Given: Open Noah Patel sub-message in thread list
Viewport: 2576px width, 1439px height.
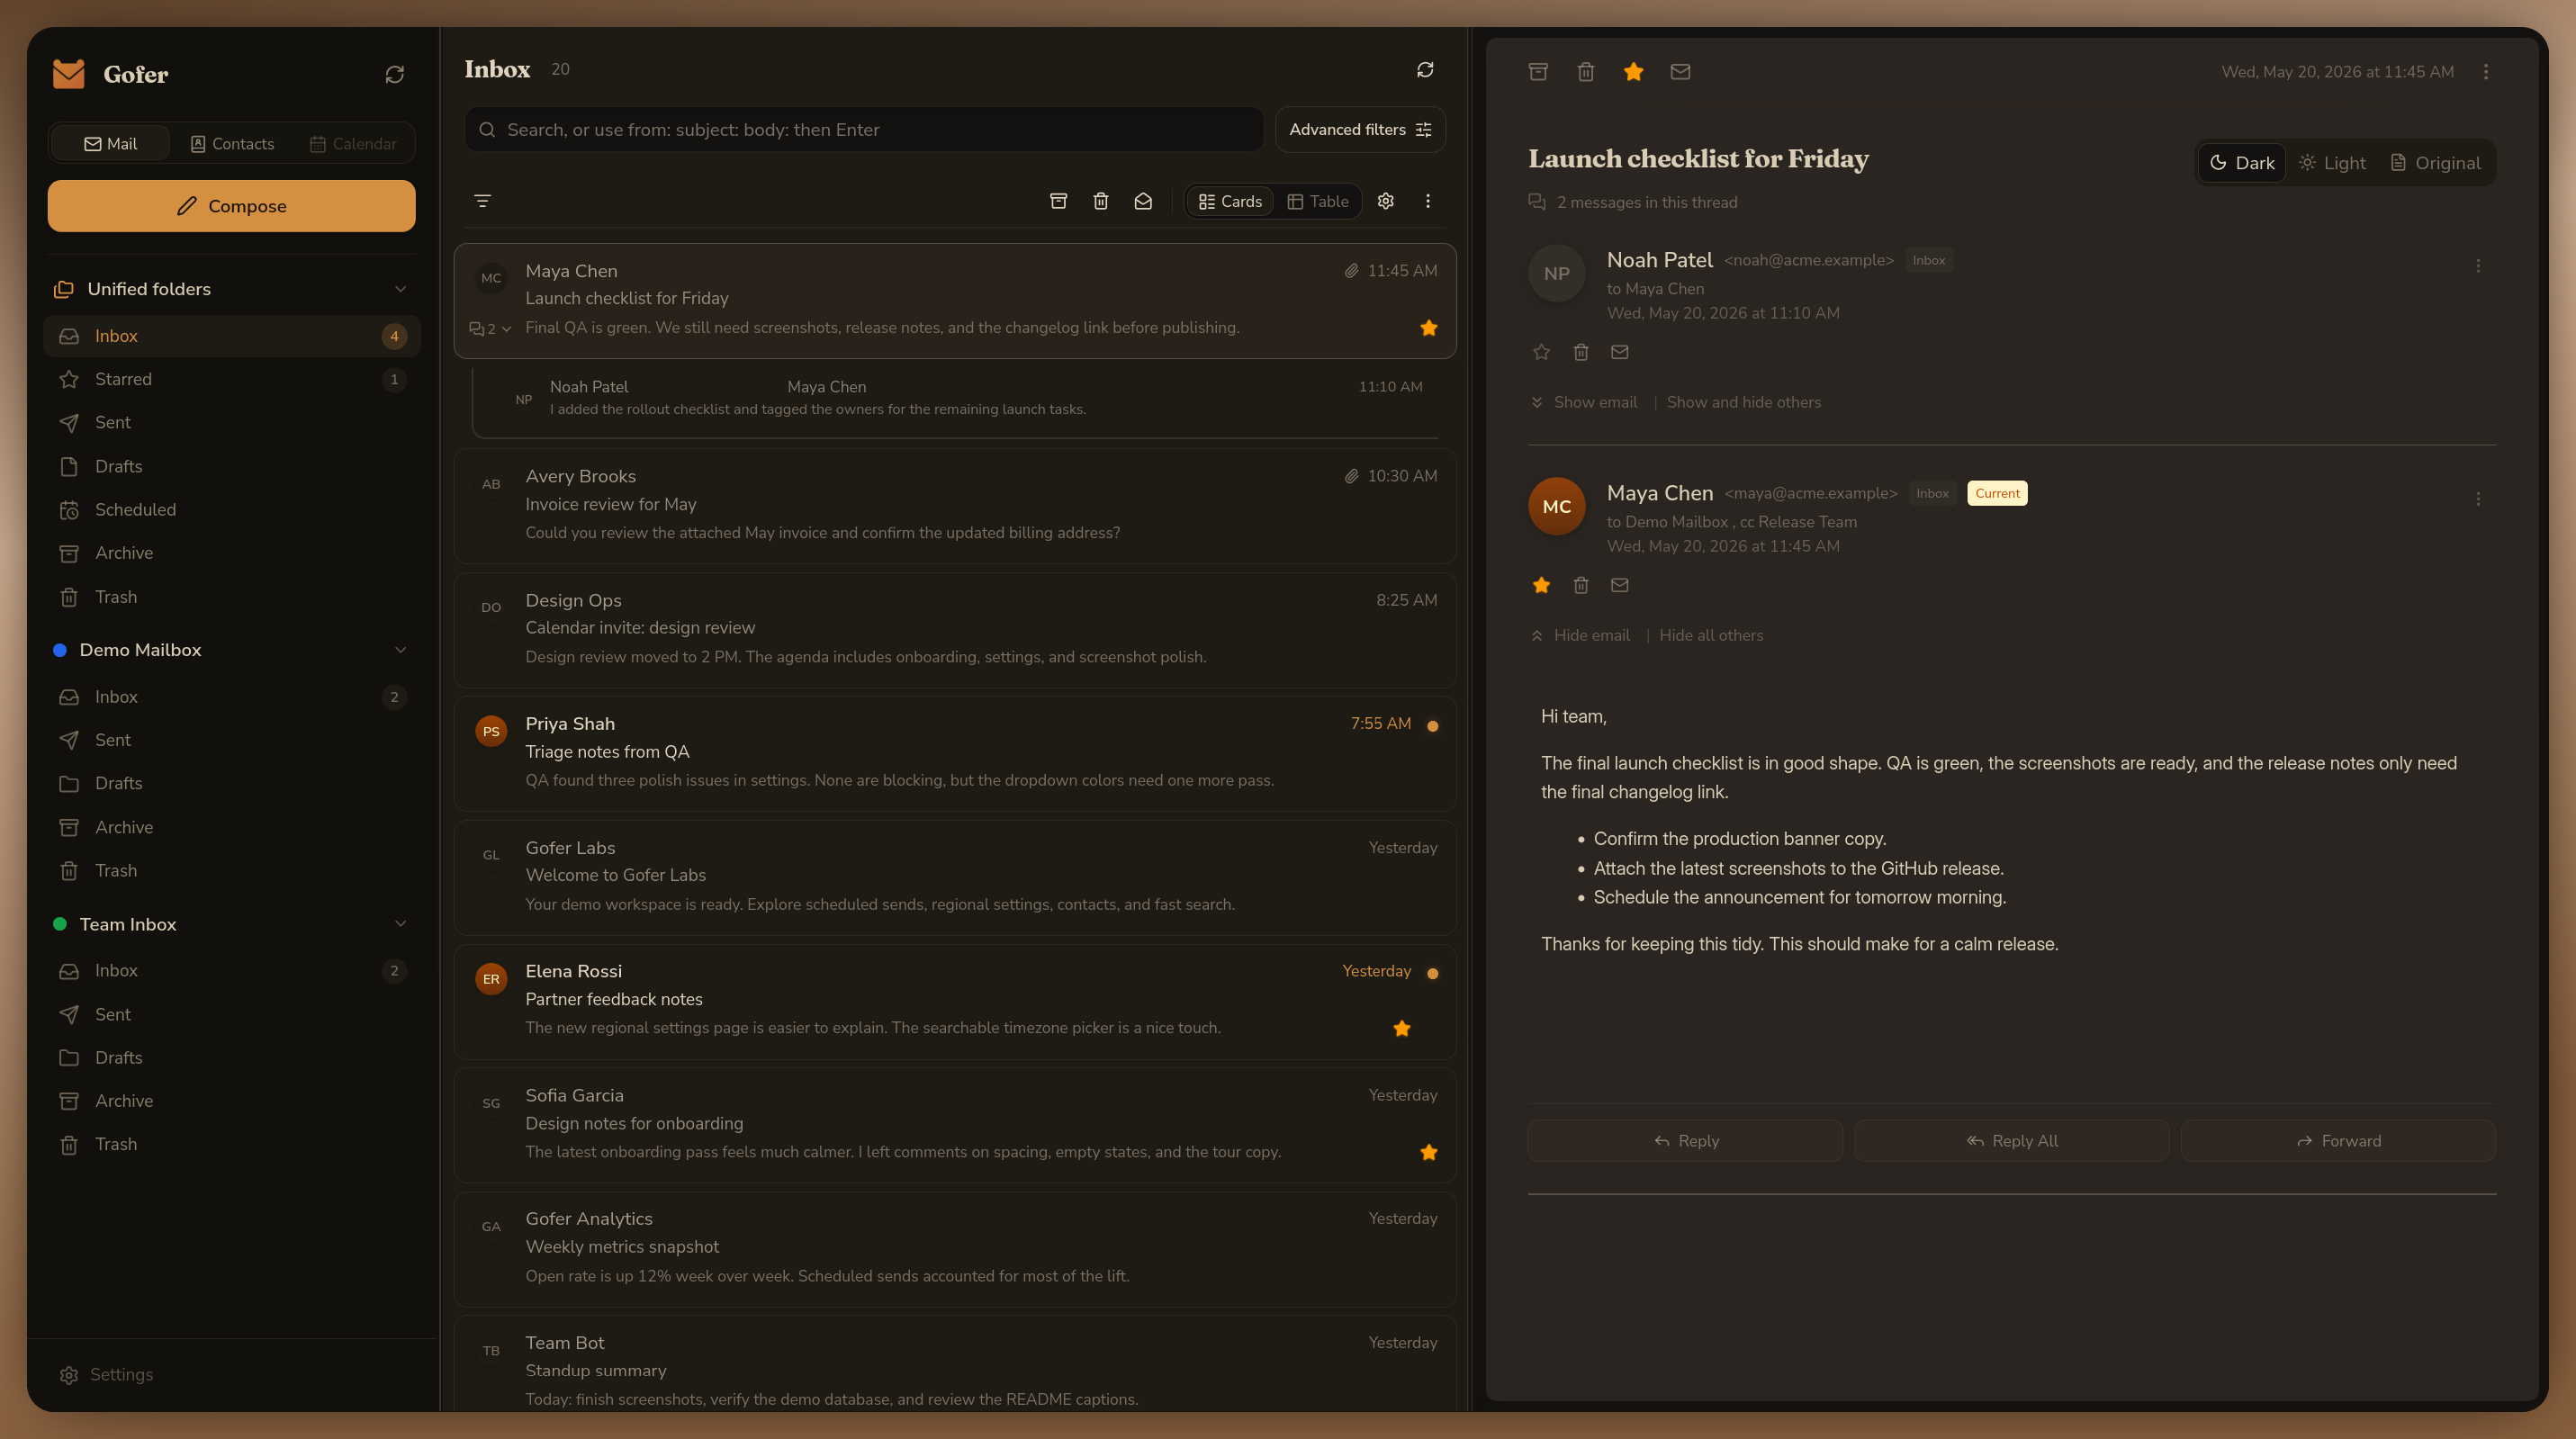Looking at the screenshot, I should 954,399.
